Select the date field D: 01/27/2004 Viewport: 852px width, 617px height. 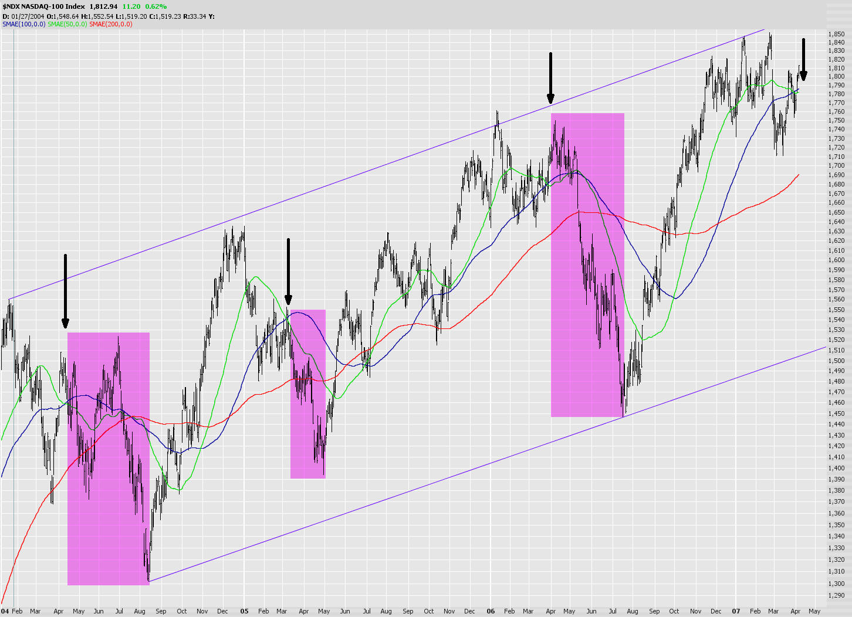click(x=24, y=16)
